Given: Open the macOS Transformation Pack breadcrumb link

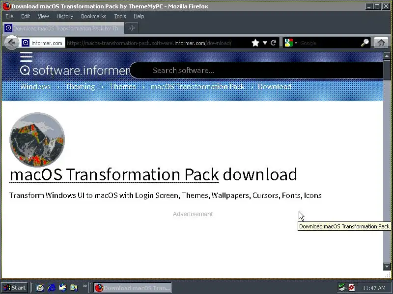Looking at the screenshot, I should click(198, 87).
